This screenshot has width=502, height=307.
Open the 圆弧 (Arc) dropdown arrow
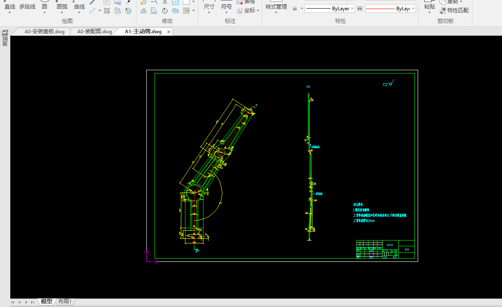[x=62, y=12]
